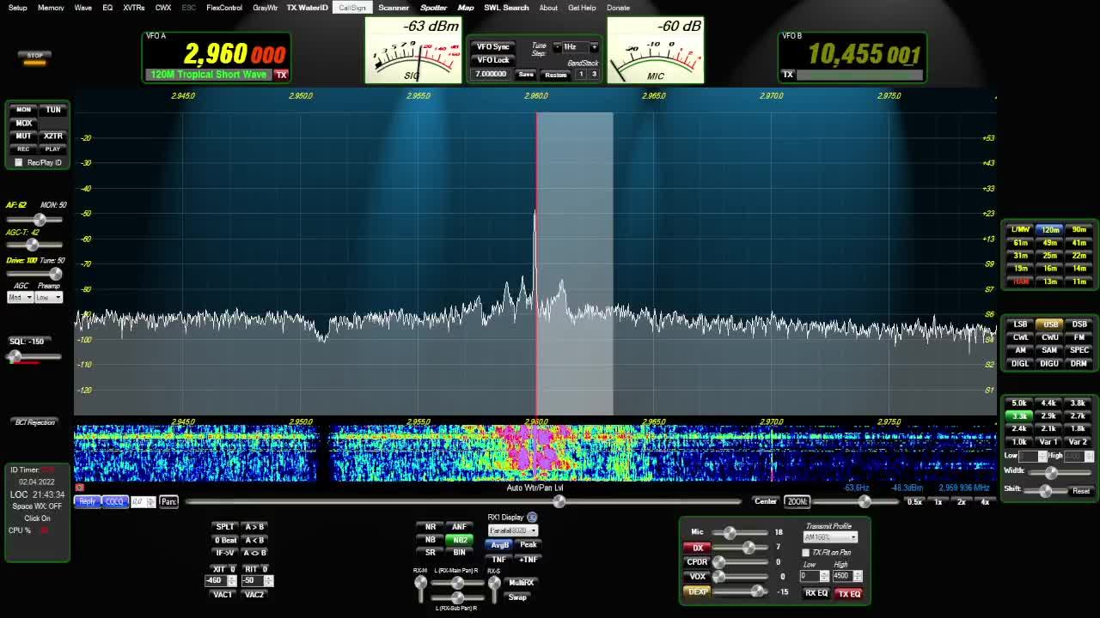
Task: Click the TX indicator in VFO B
Action: tap(787, 75)
